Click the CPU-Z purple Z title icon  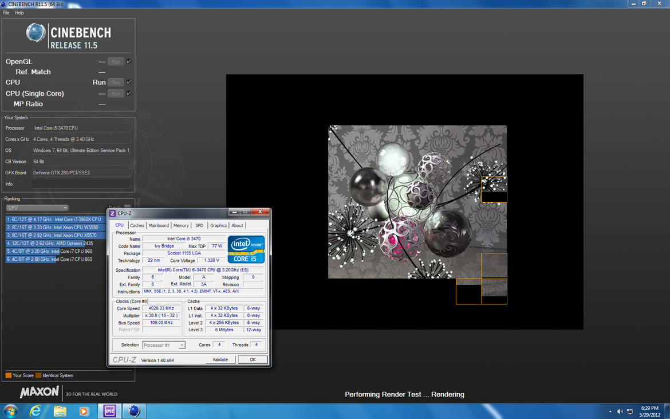click(113, 213)
